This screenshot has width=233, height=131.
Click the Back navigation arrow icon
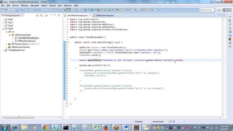pyautogui.click(x=149, y=10)
